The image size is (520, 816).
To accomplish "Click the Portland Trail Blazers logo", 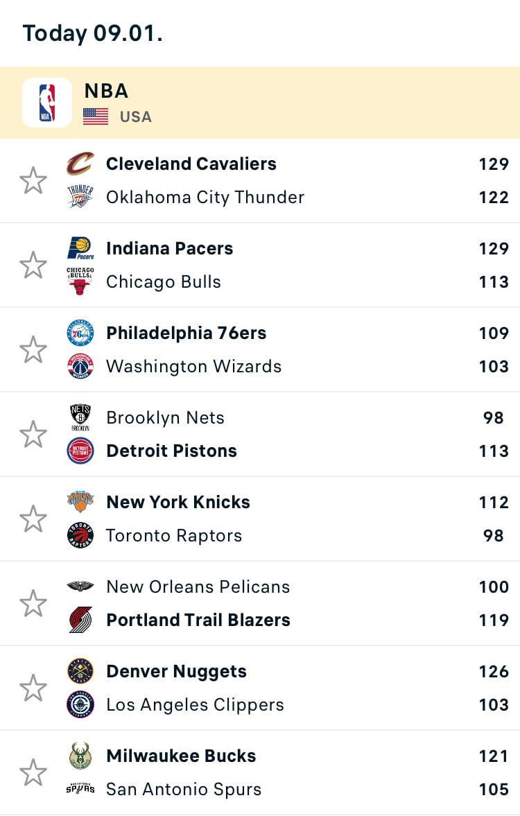I will (80, 620).
